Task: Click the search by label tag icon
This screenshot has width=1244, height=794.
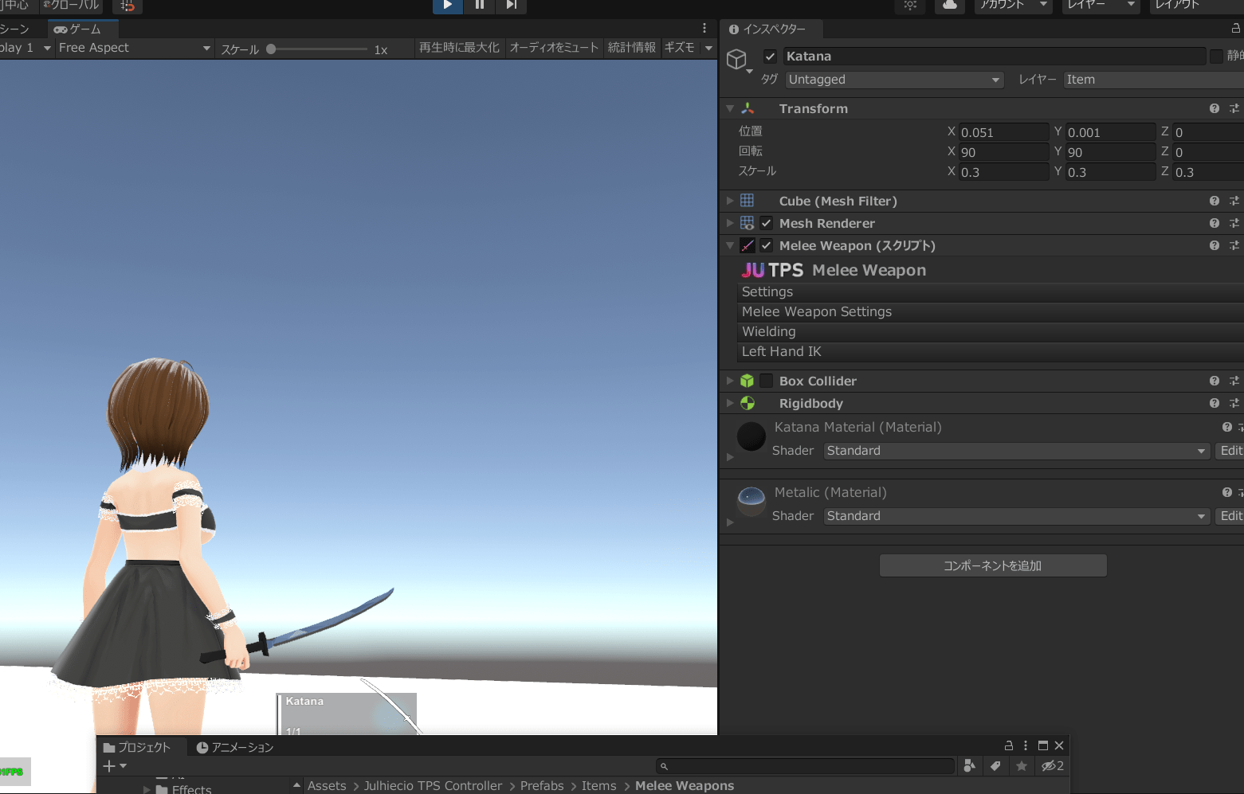Action: coord(995,766)
